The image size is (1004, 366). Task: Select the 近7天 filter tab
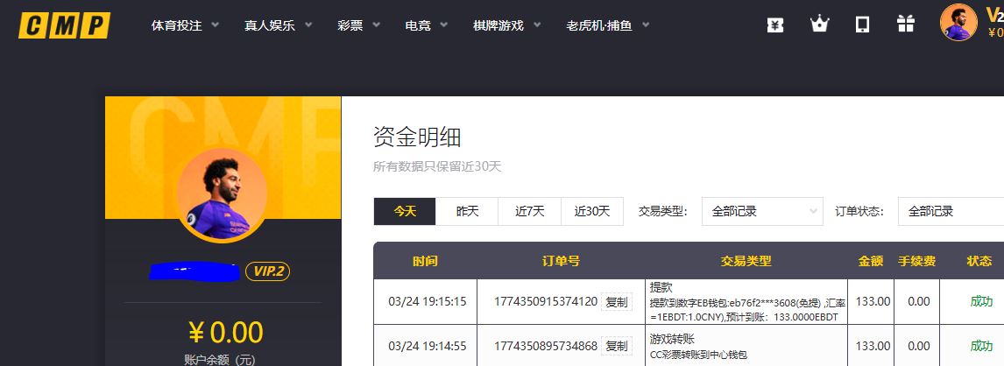tap(530, 211)
